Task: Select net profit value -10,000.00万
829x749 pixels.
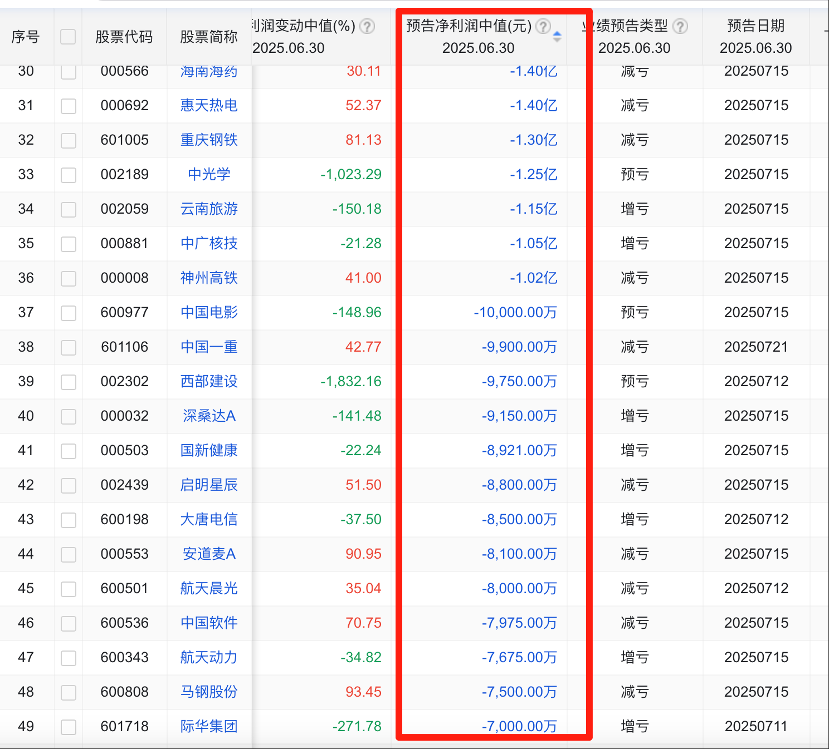Action: 515,312
